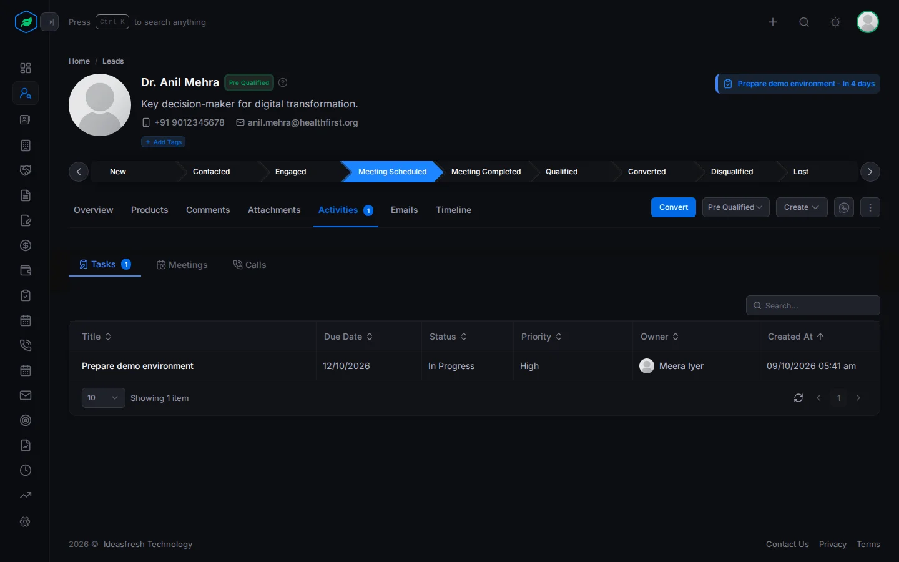This screenshot has width=899, height=562.
Task: Open the phone calls icon in the sidebar
Action: pos(26,345)
